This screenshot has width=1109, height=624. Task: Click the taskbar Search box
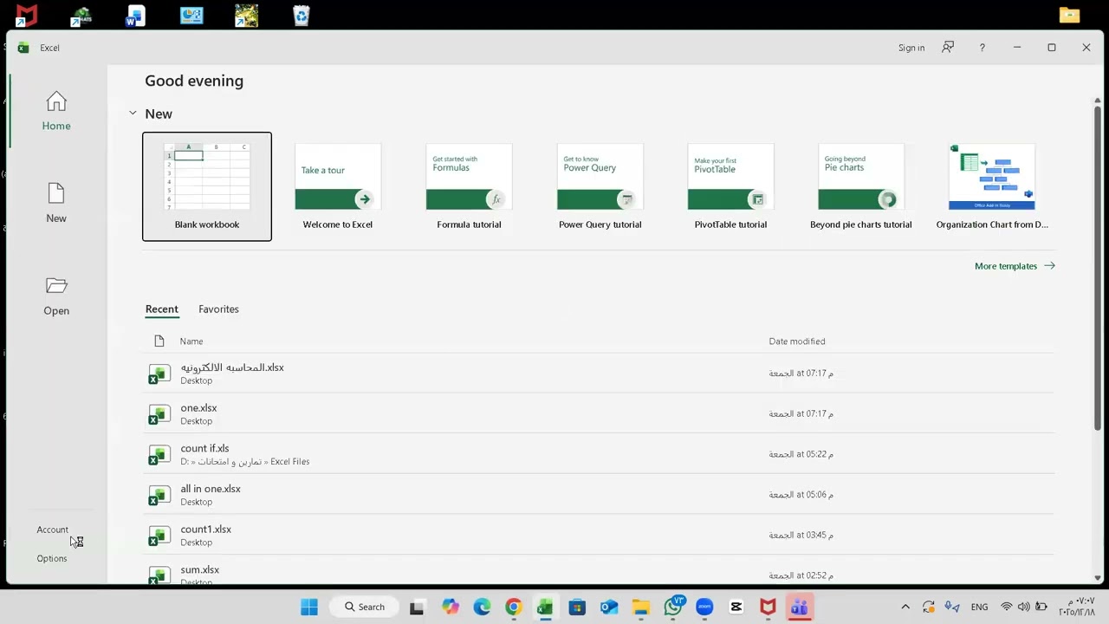[x=364, y=607]
